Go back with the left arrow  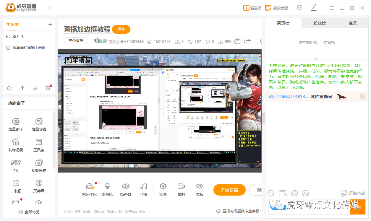coord(51,8)
